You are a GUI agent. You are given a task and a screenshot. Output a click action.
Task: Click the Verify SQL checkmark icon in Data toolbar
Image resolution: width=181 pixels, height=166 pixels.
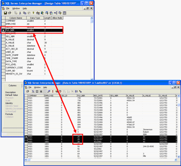coord(60,91)
